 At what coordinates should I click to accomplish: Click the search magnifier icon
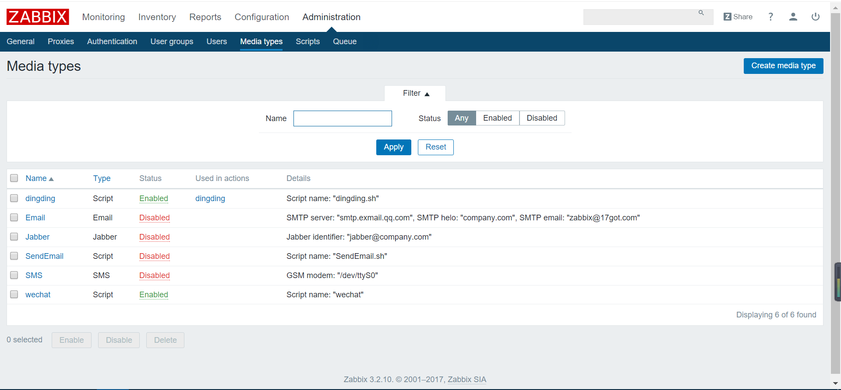(x=701, y=13)
